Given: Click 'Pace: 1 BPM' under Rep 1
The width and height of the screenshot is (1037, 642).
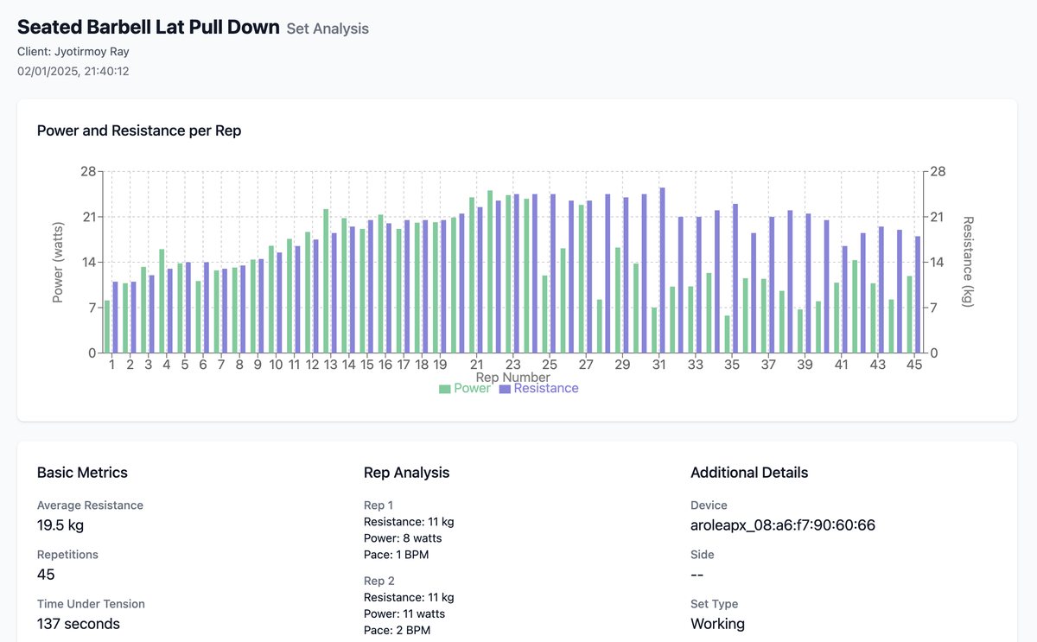Looking at the screenshot, I should coord(396,555).
